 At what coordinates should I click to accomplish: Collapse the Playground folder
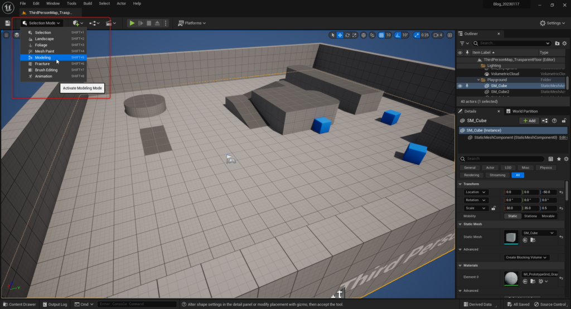(x=478, y=80)
